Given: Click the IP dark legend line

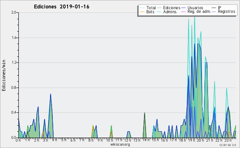Looking at the screenshot, I should [x=214, y=8].
